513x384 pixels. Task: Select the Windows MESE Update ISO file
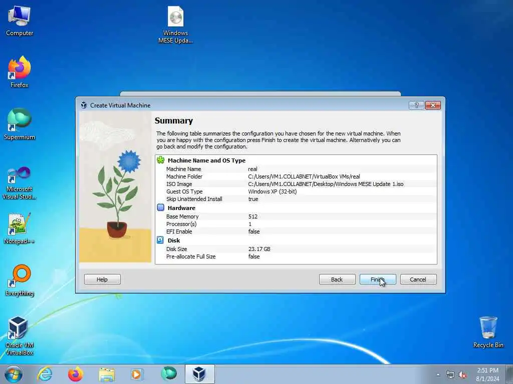175,24
